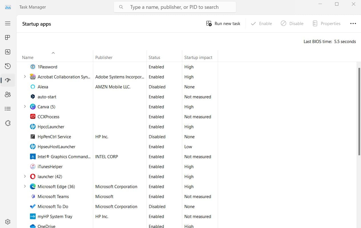Click the search box field
Viewport: 361px width, 228px height.
[x=175, y=7]
